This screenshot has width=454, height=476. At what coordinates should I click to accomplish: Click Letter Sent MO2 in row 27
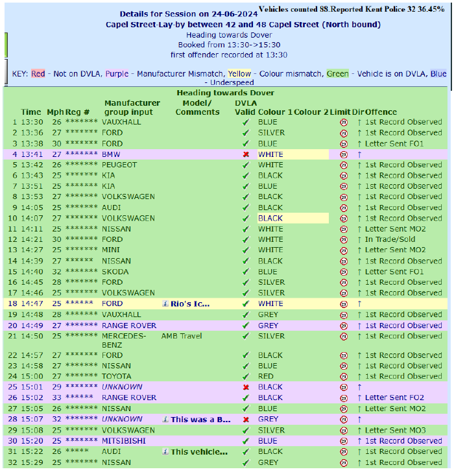click(x=396, y=409)
